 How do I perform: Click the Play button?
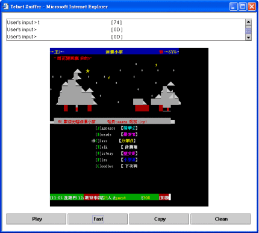click(x=36, y=219)
